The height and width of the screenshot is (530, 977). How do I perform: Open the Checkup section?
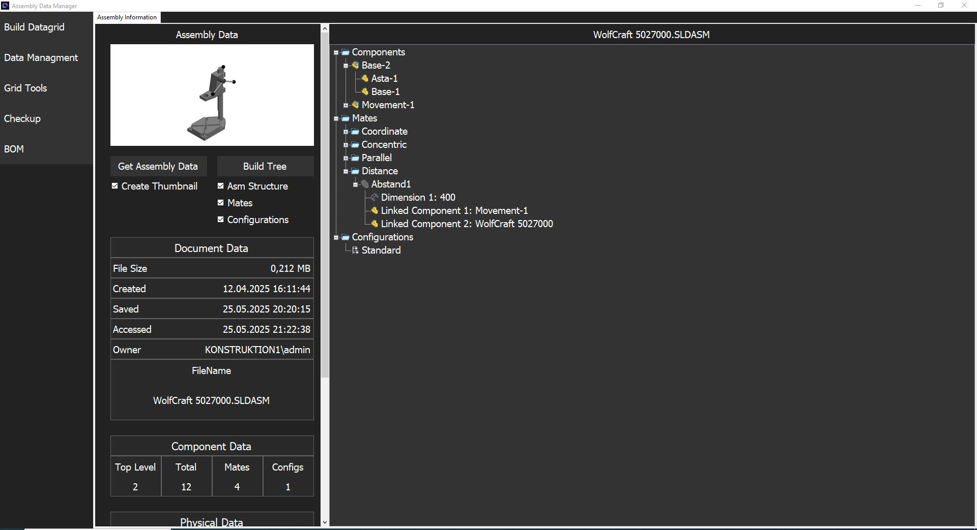point(46,118)
